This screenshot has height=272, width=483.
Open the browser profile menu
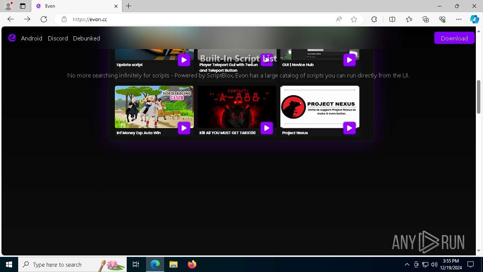(8, 6)
